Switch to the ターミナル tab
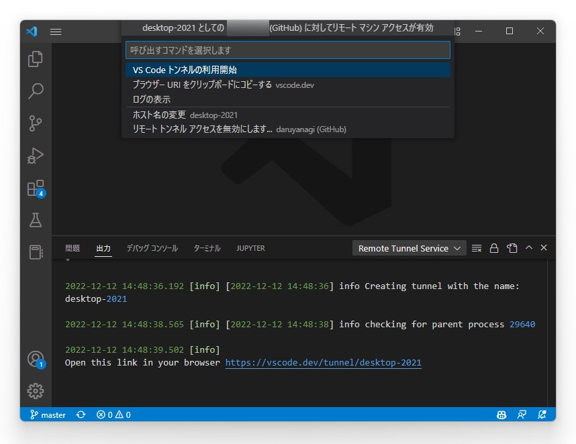 pos(207,248)
